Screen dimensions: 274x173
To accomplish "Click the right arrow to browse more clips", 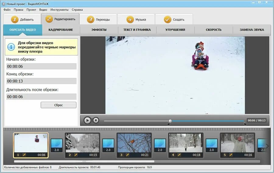I will (x=267, y=146).
